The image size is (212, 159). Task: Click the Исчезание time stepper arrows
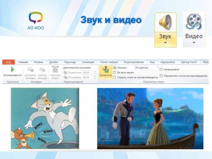(95, 77)
